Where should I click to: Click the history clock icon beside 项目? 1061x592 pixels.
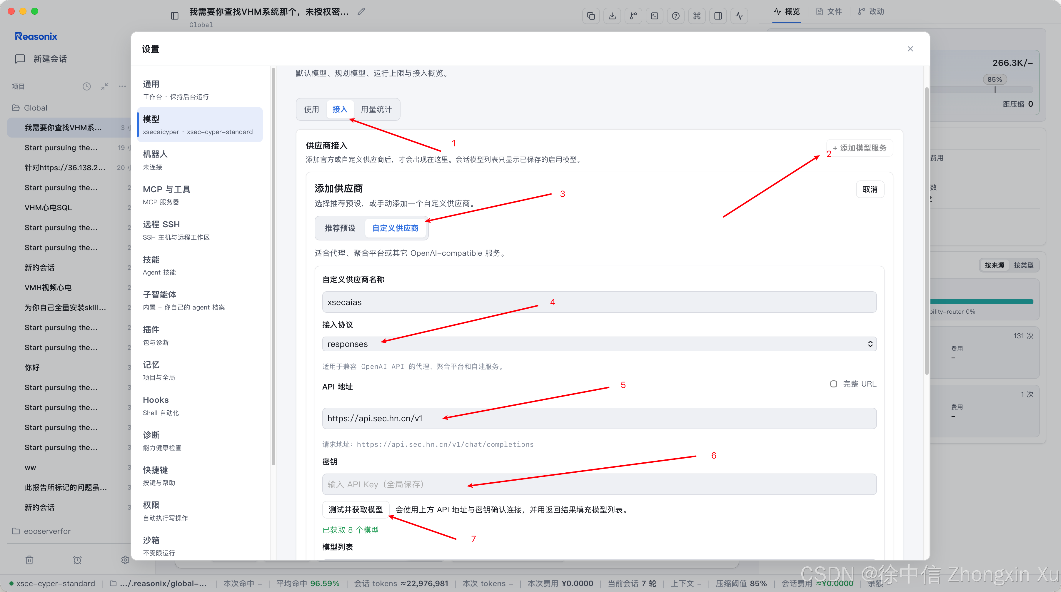point(86,86)
